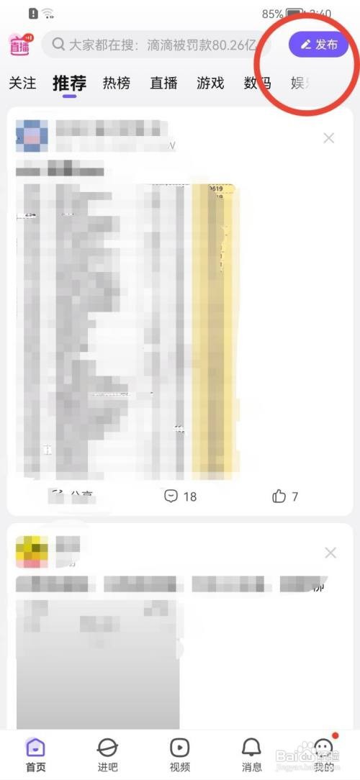Open the search box showing 大家都在搜
This screenshot has width=360, height=780.
click(156, 45)
